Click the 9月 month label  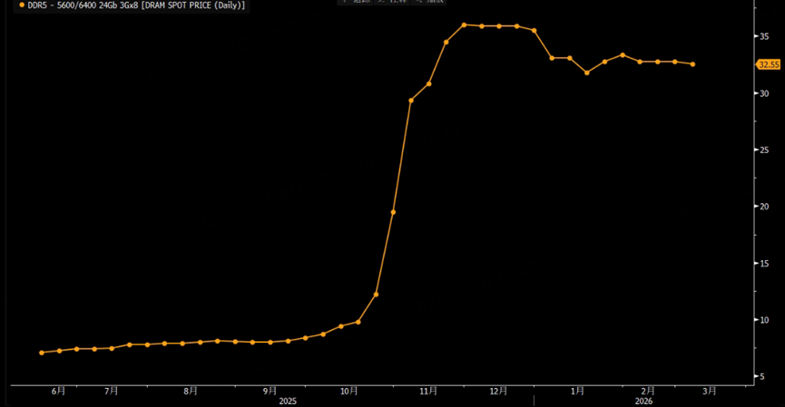[270, 391]
